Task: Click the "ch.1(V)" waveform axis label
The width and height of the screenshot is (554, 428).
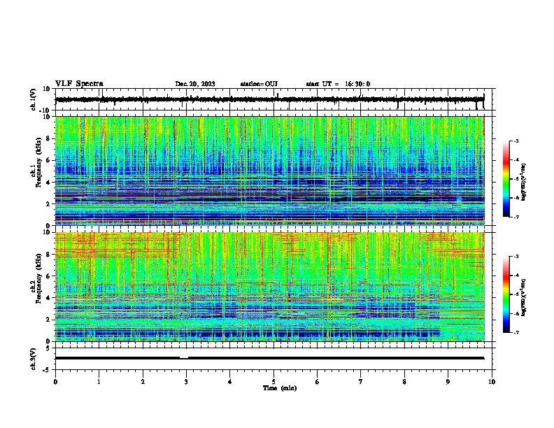Action: 34,99
